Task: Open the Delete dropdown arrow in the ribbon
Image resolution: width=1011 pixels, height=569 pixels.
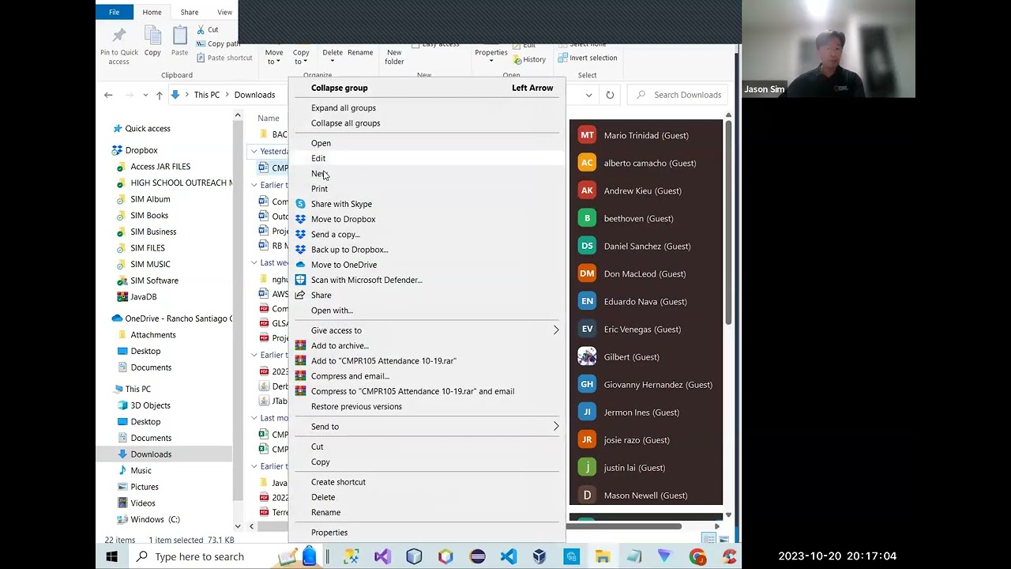Action: pyautogui.click(x=333, y=61)
